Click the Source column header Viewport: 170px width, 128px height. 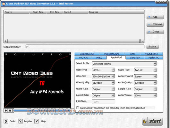pos(16,12)
